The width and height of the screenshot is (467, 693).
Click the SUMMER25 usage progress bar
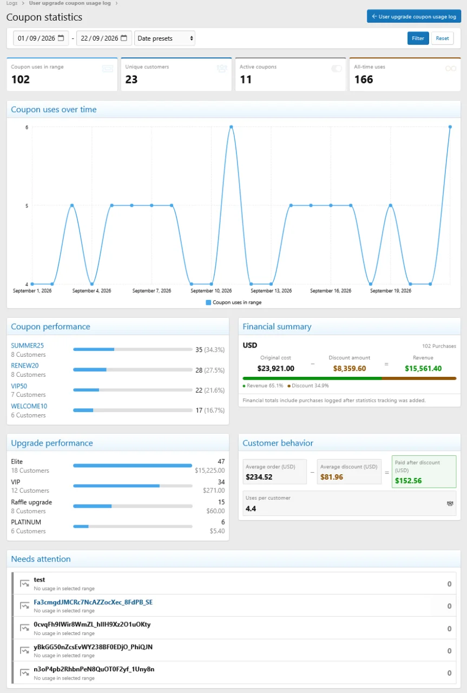133,350
